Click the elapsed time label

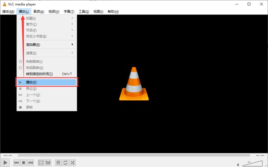point(8,155)
